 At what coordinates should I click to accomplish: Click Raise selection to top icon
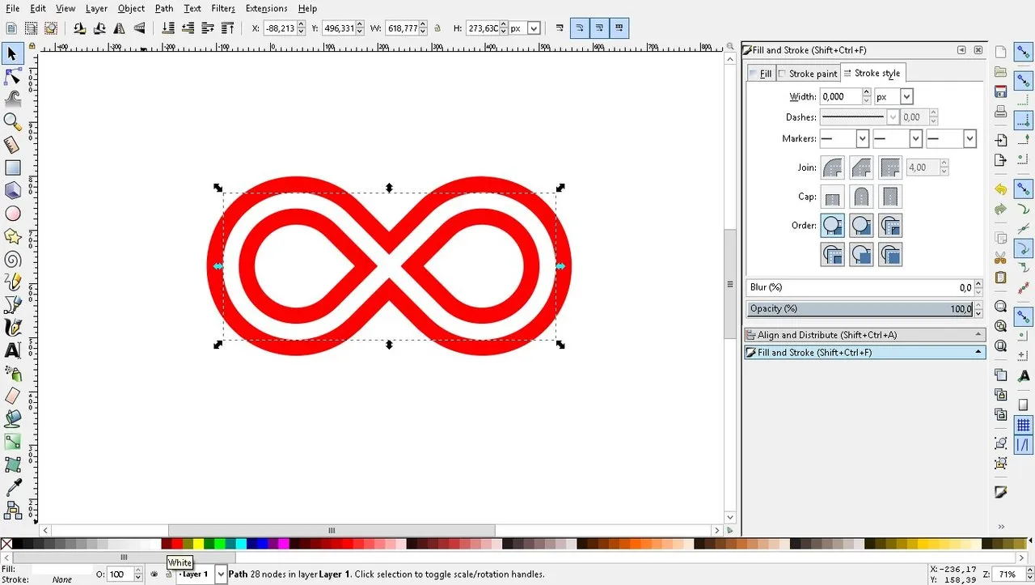point(227,28)
